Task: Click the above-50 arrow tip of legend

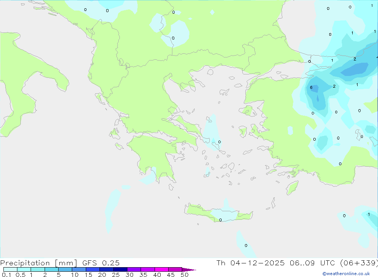Action: tap(189, 270)
